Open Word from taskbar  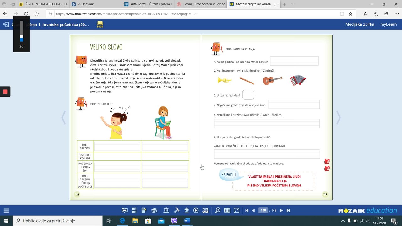point(187,221)
